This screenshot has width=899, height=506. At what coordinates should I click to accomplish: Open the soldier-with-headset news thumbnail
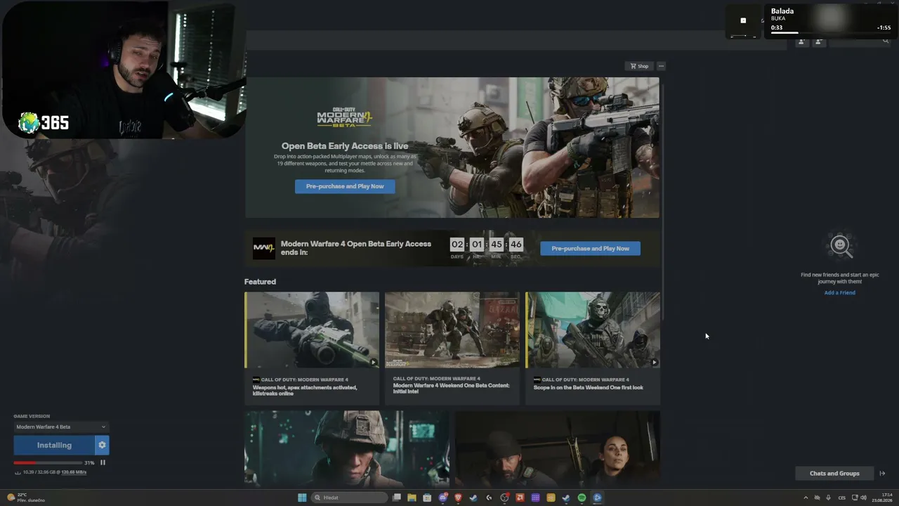[x=347, y=448]
